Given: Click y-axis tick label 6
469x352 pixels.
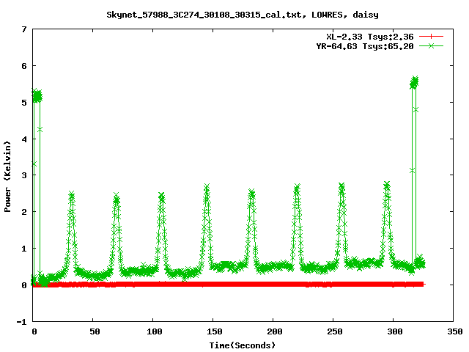Looking at the screenshot, I should pos(24,66).
